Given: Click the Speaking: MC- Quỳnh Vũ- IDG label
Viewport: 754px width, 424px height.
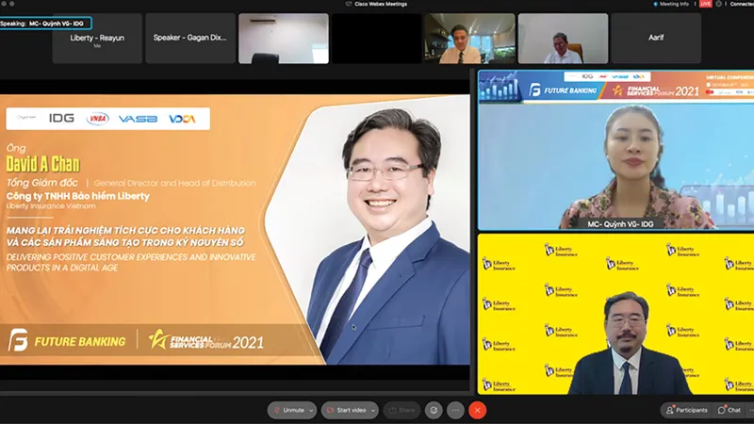Looking at the screenshot, I should point(45,23).
